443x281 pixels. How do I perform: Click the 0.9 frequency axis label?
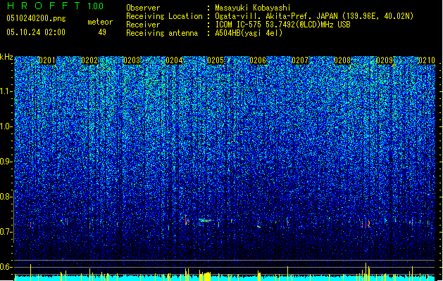pyautogui.click(x=6, y=162)
